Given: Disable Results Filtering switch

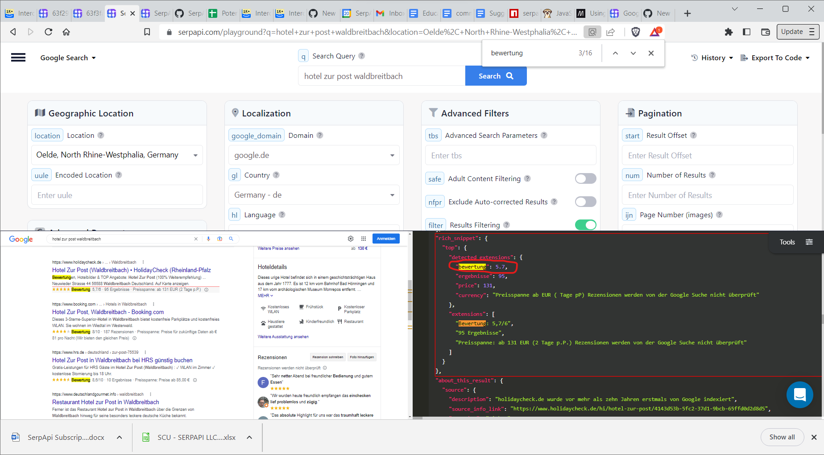Looking at the screenshot, I should (x=585, y=225).
